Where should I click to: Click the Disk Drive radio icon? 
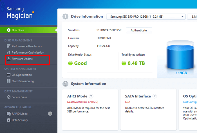click(9, 30)
